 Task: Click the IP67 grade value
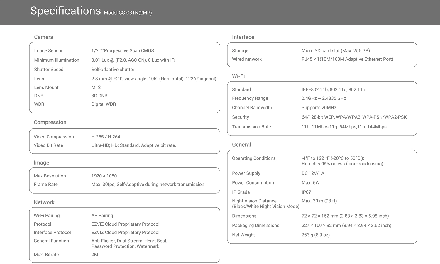(306, 192)
